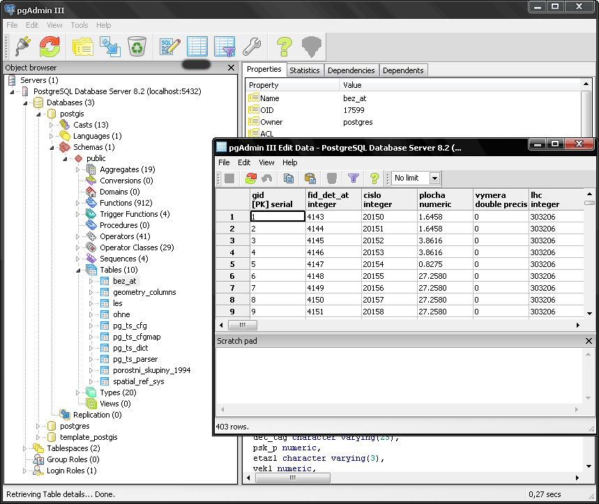Click the yellow question mark in main toolbar
599x504 pixels.
tap(285, 47)
